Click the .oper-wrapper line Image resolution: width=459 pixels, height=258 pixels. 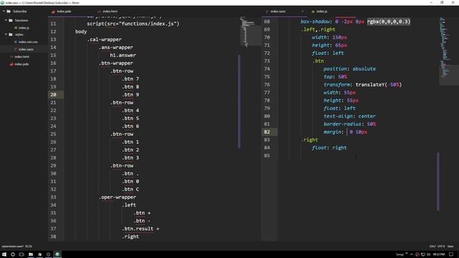click(x=118, y=197)
